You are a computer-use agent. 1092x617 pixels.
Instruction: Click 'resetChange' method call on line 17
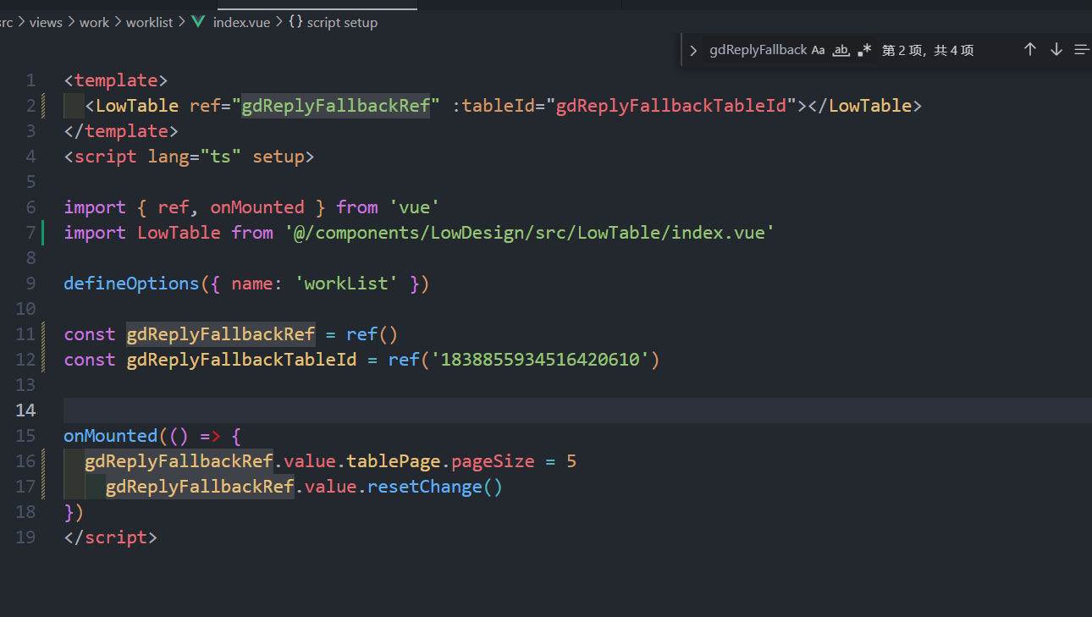425,487
